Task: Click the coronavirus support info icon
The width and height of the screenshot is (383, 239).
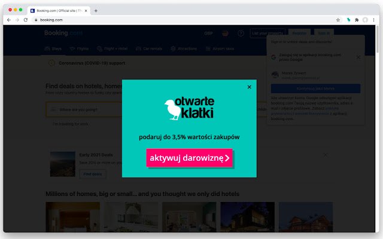Action: click(51, 63)
